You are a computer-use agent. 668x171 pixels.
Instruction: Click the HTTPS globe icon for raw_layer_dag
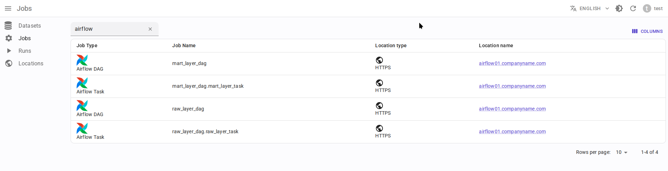tap(379, 106)
